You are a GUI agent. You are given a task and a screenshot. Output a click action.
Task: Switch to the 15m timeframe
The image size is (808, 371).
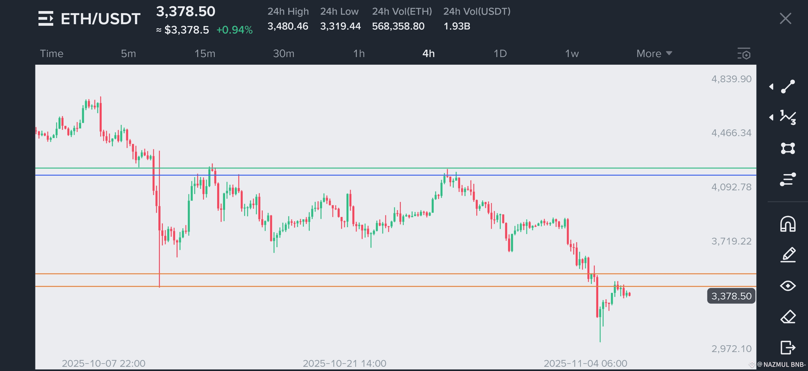pyautogui.click(x=205, y=54)
